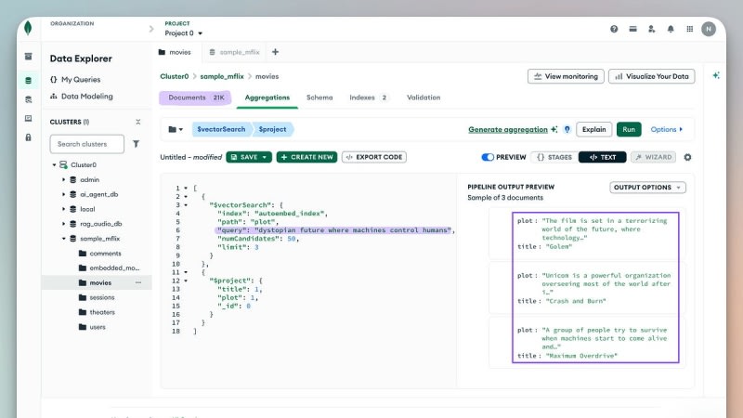Screen dimensions: 743x418
Task: Expand the rag_audio_db database
Action: coord(63,224)
